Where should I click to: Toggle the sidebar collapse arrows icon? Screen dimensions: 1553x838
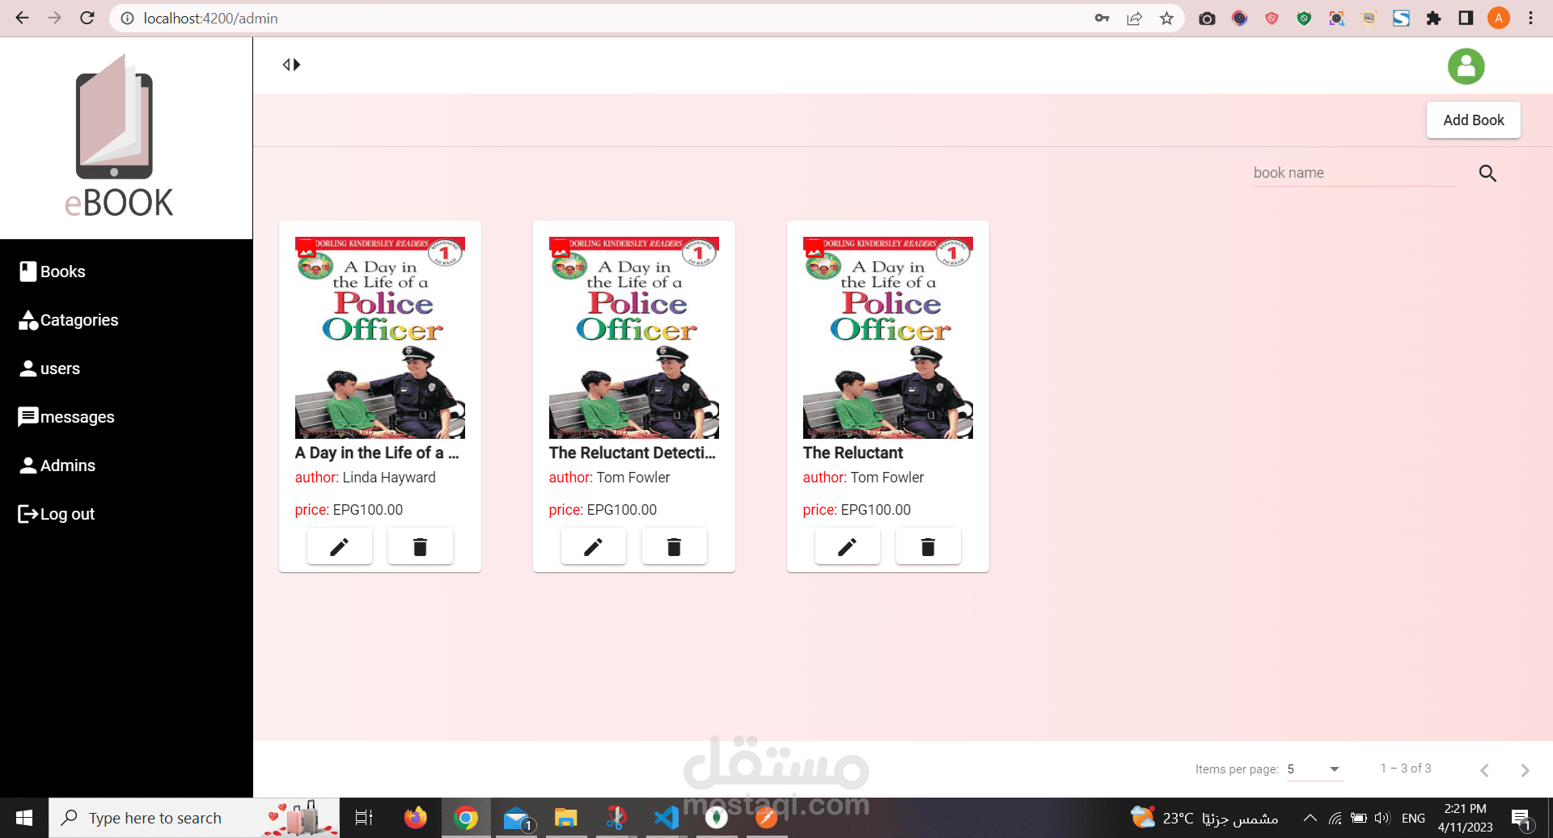[x=291, y=65]
